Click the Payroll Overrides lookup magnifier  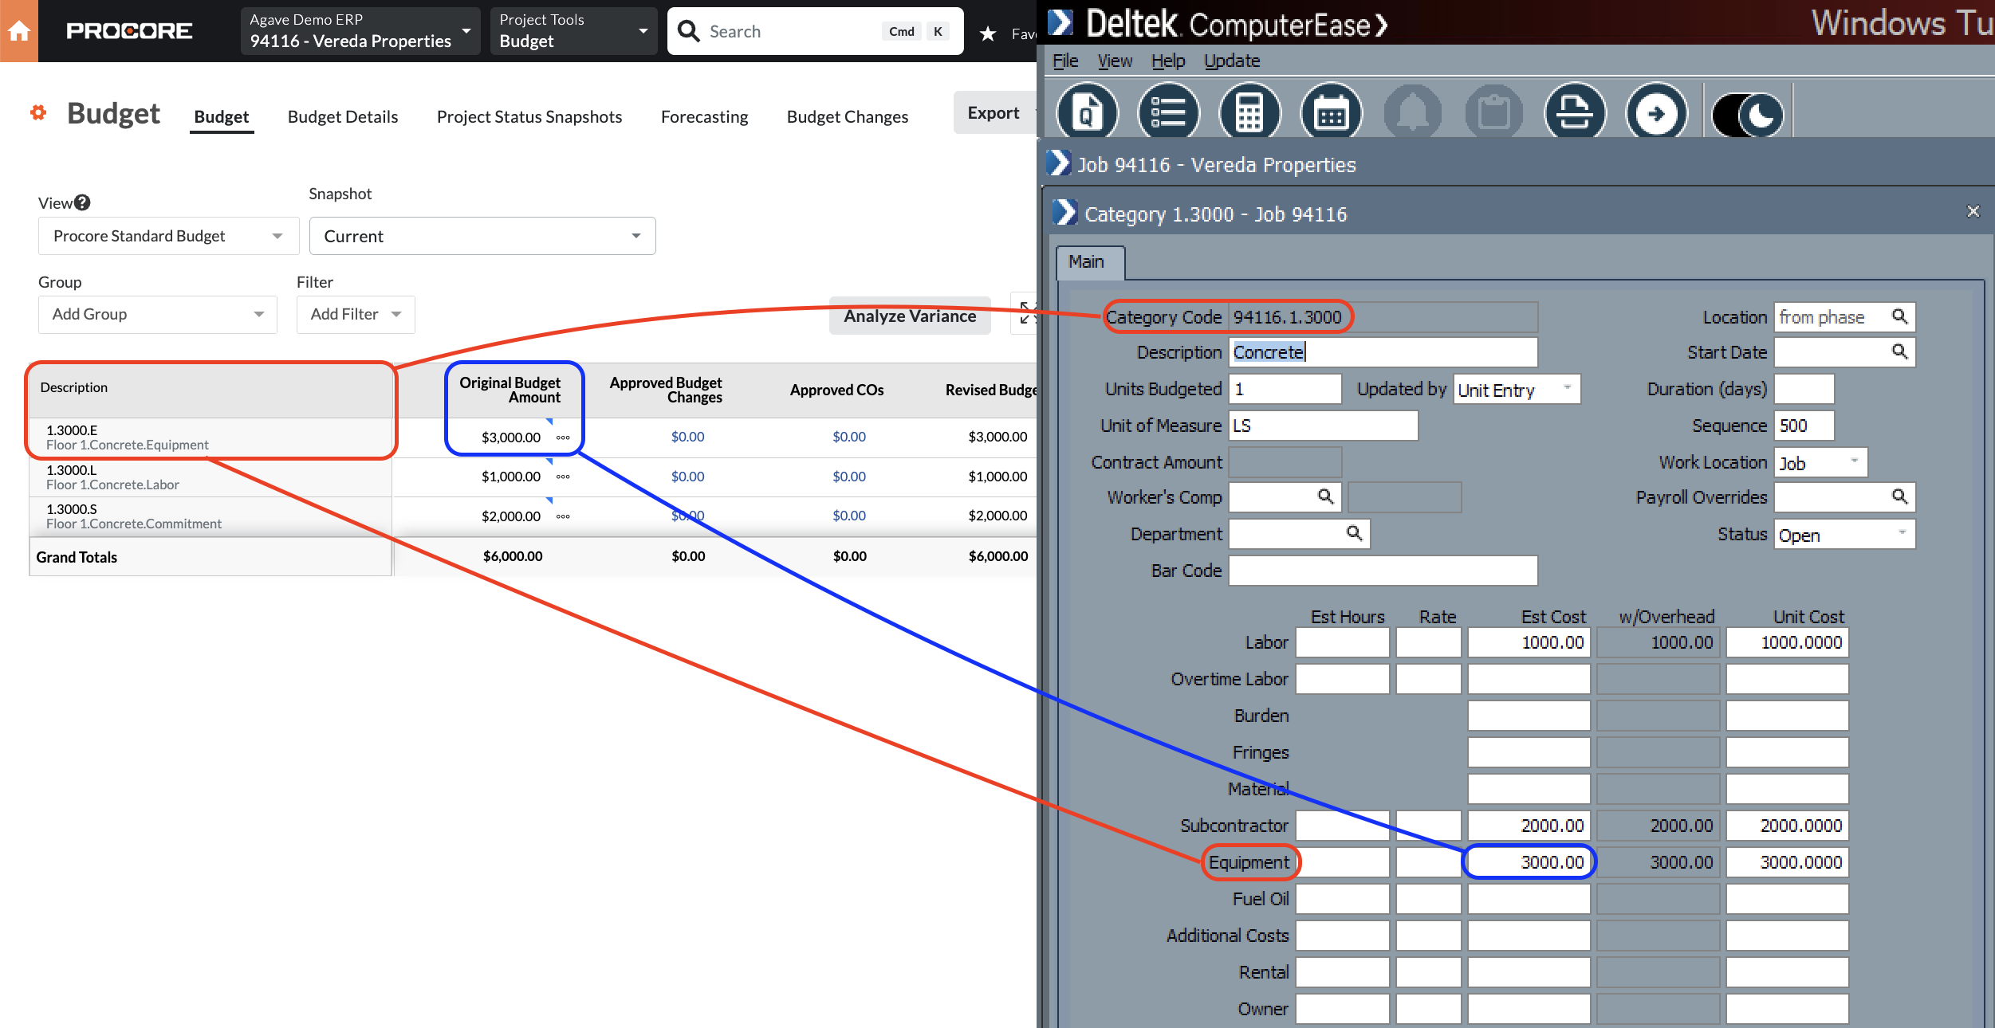(x=1900, y=496)
